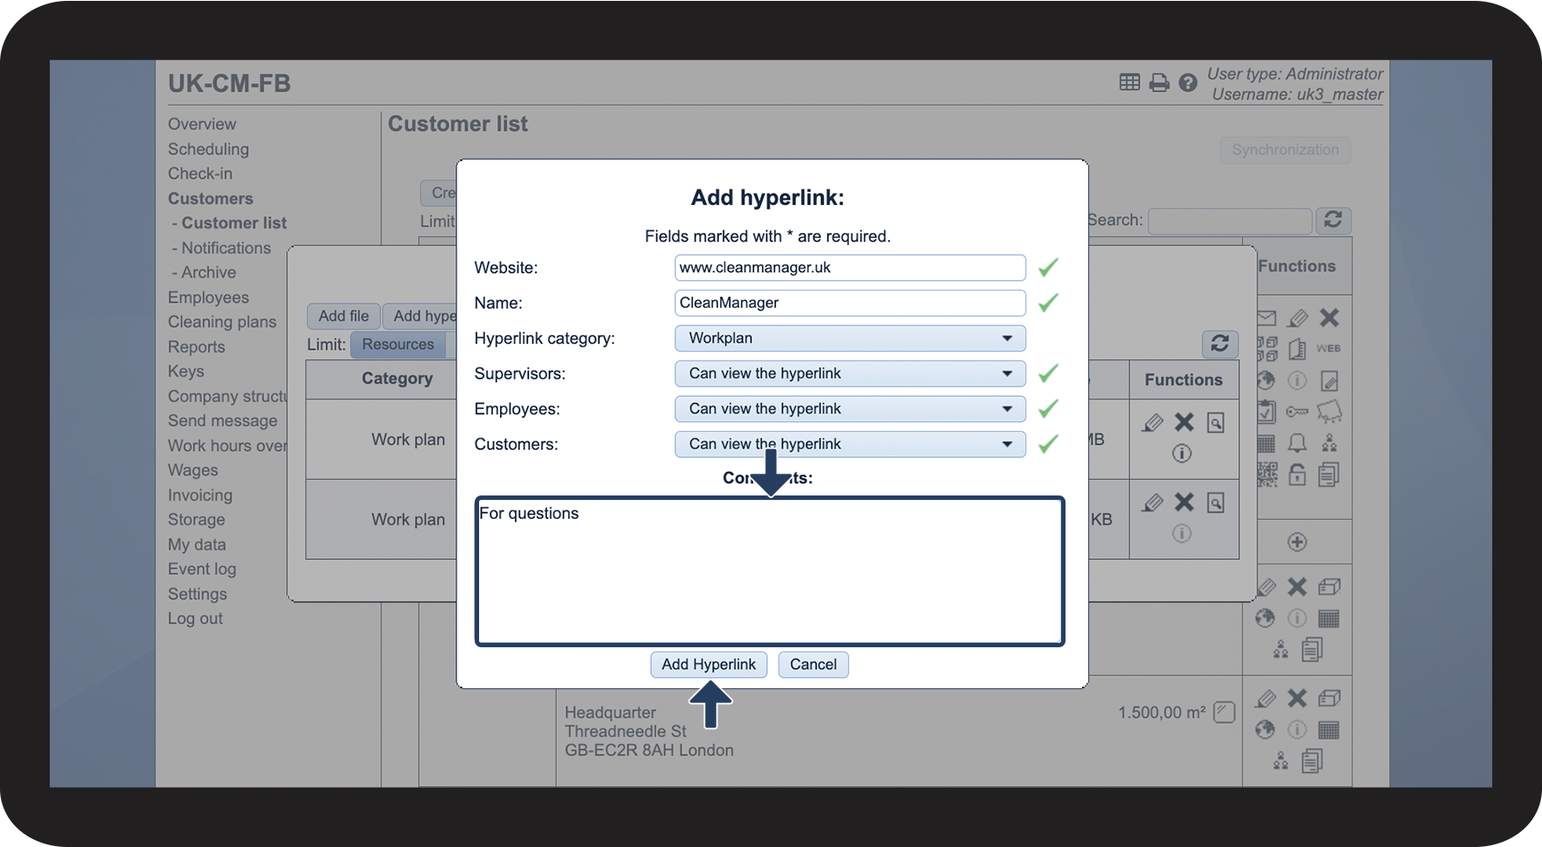Screen dimensions: 1542x847
Task: Delete the Headquarter row with the X icon
Action: (1298, 698)
